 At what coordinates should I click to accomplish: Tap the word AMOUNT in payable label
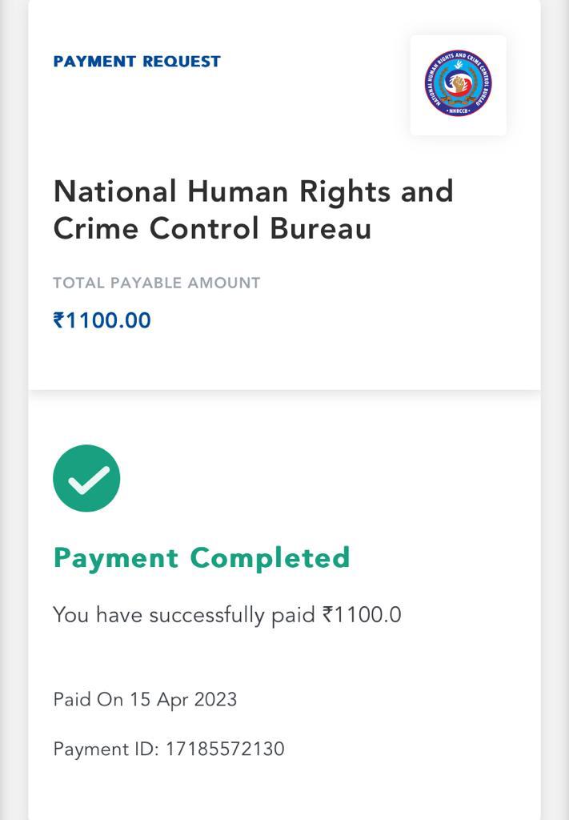(224, 283)
